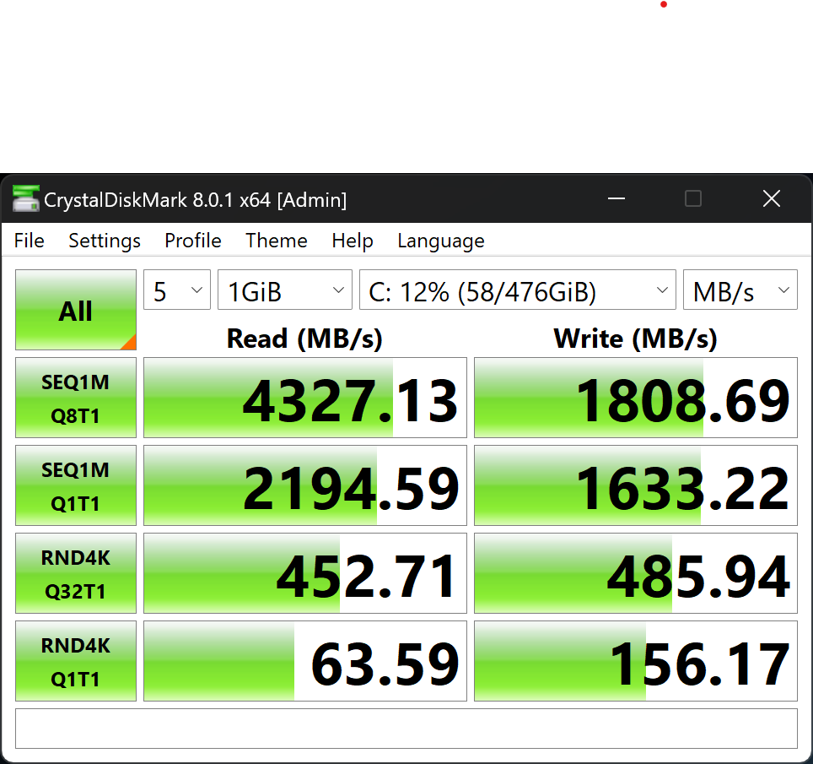The image size is (813, 764).
Task: Click the RND4K Q1T1 write result 156.17
Action: pyautogui.click(x=636, y=661)
